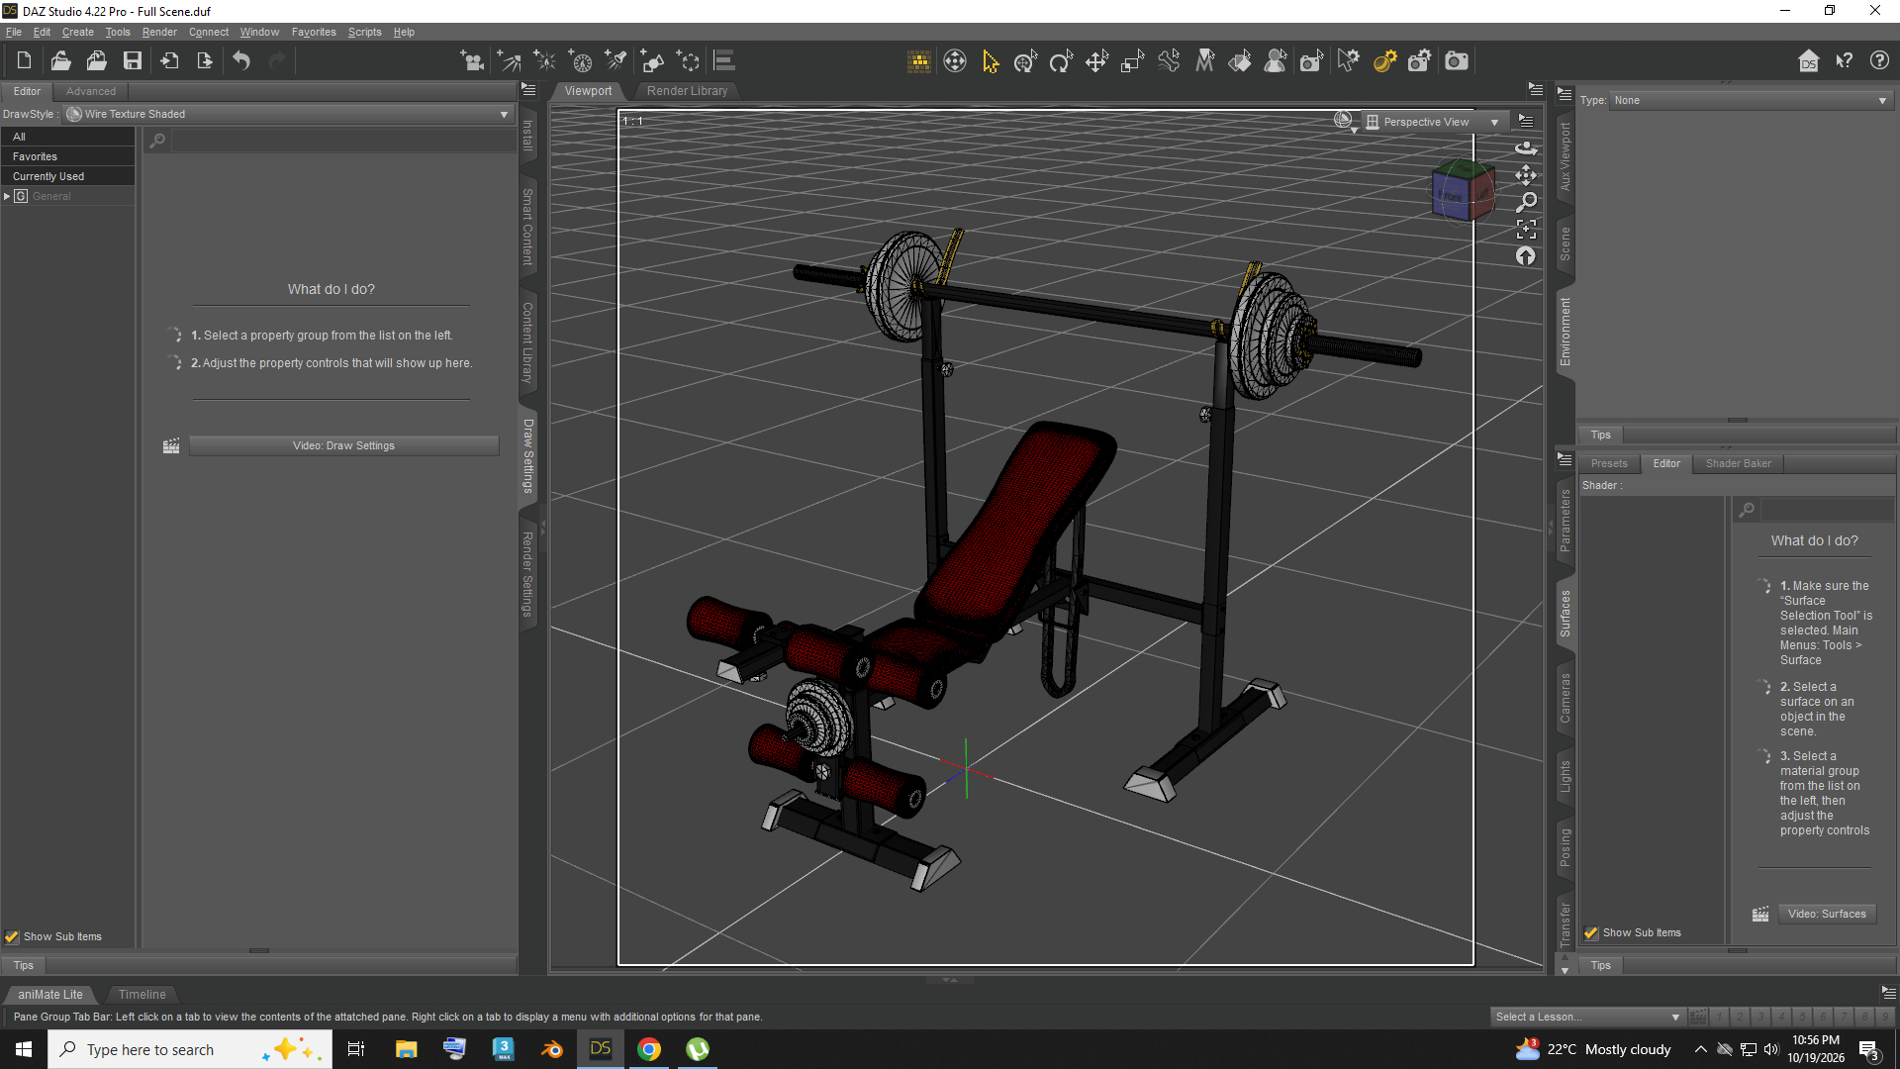
Task: Open Google Chrome from the taskbar
Action: (649, 1049)
